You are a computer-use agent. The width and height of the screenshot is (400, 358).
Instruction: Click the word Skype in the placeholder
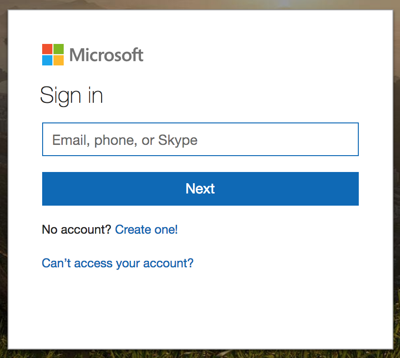[178, 140]
